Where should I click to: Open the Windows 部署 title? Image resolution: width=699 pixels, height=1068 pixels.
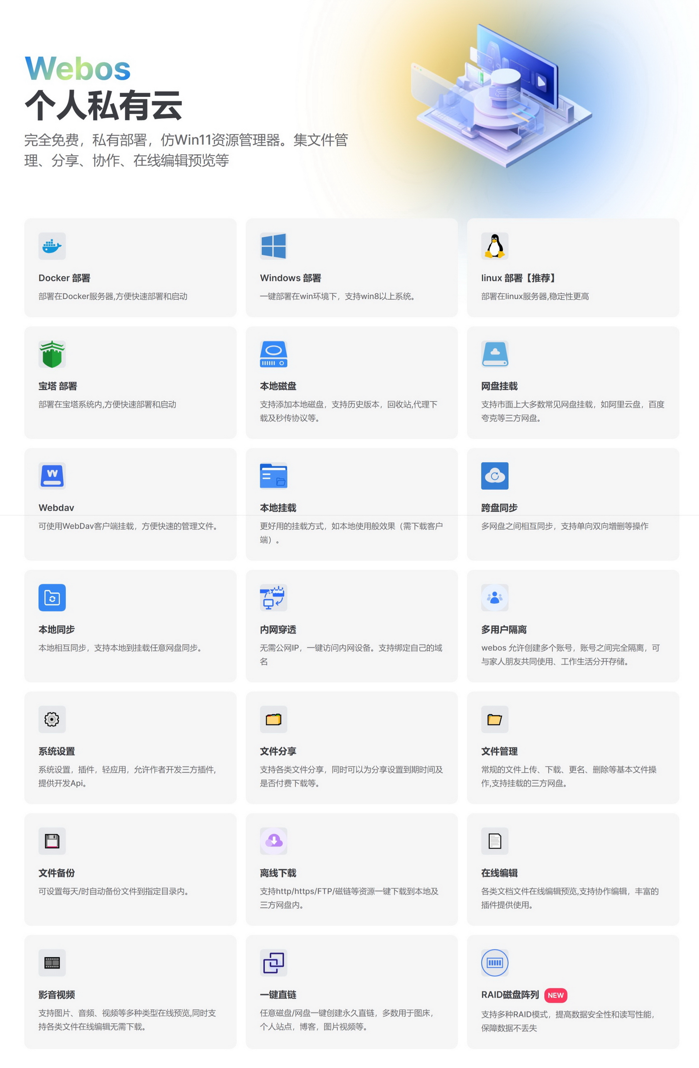[x=290, y=278]
